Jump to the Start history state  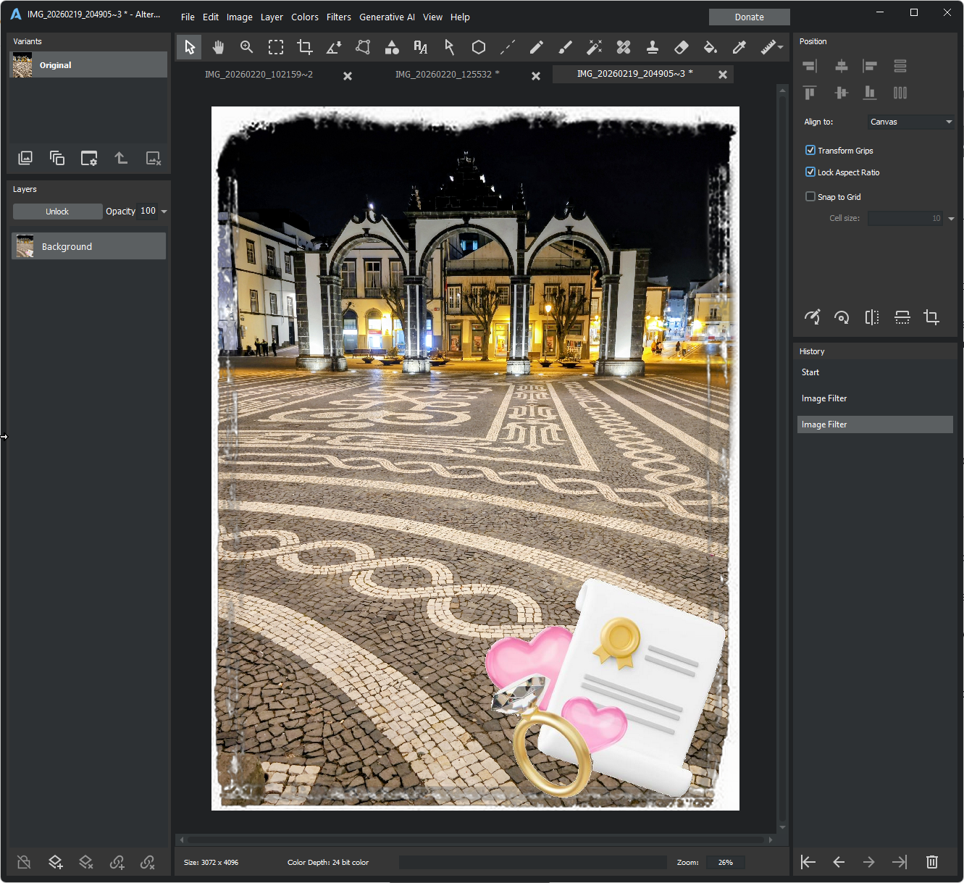pos(810,372)
